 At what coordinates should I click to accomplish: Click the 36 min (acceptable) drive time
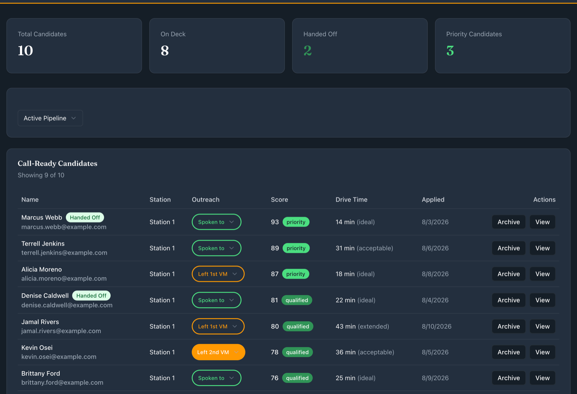point(365,352)
